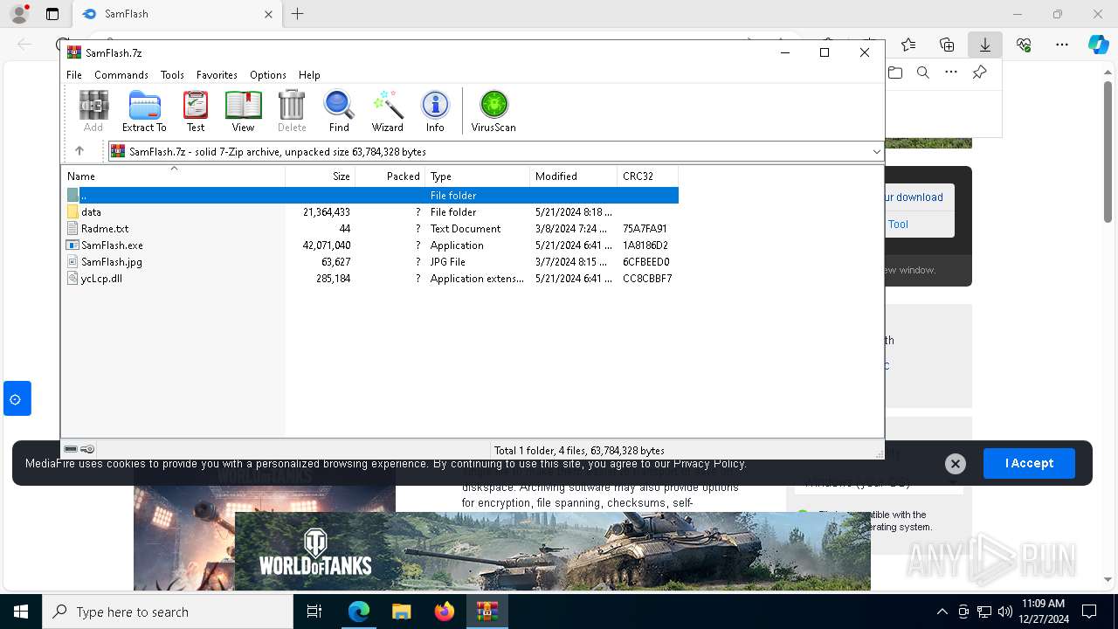
Task: Open Edge Collections icon
Action: 947,45
